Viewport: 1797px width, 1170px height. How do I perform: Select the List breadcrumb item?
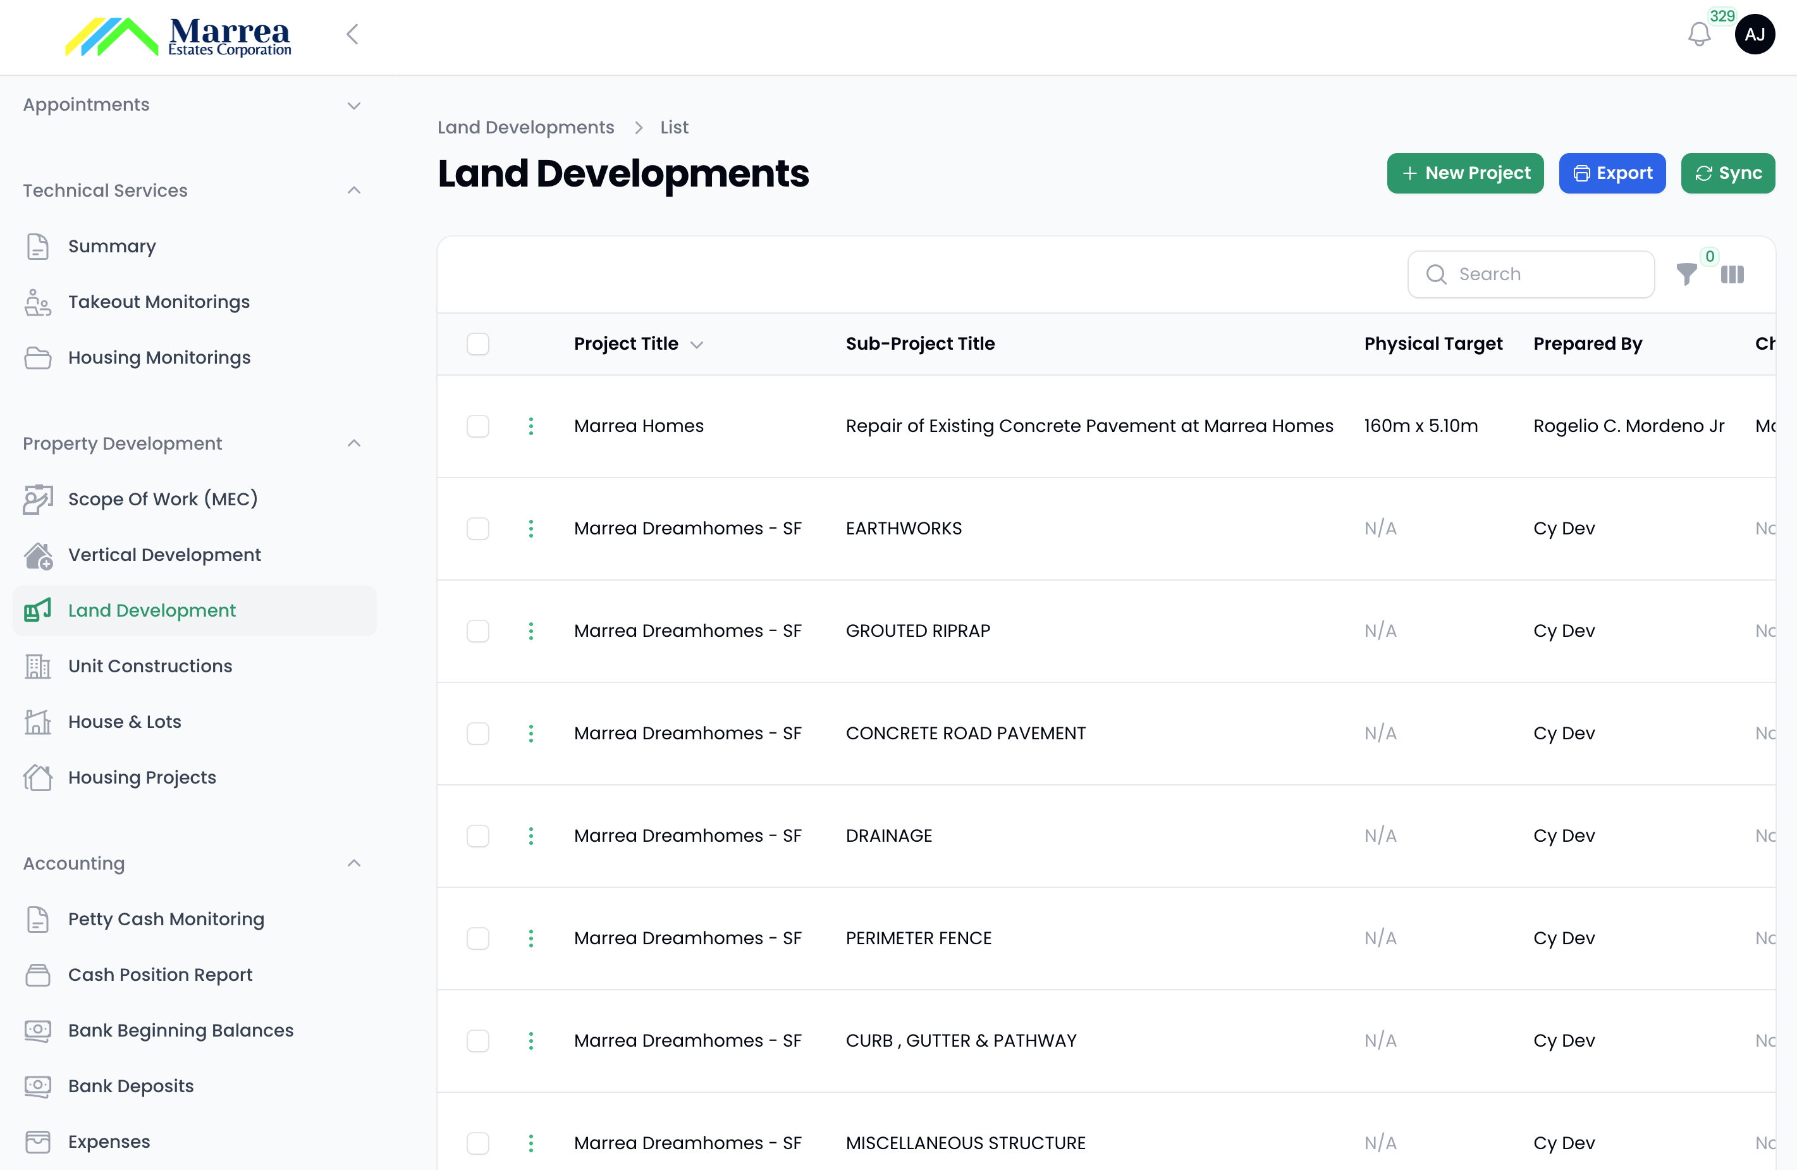pyautogui.click(x=673, y=127)
